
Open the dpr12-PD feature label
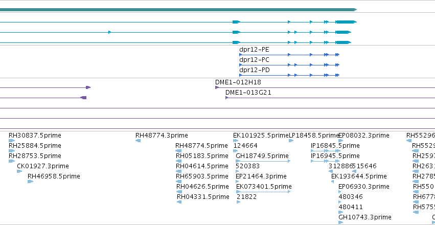click(x=255, y=70)
